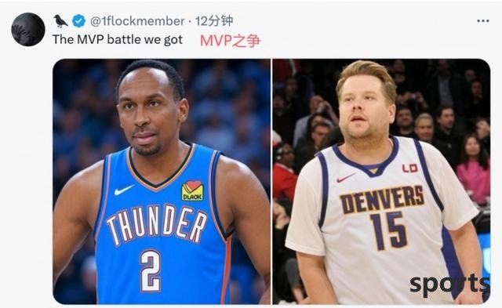502x308 pixels.
Task: Open the 12分钟 timestamp link
Action: 214,21
